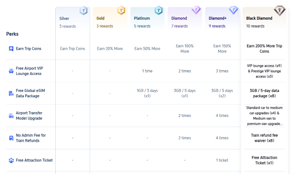Viewport: 301px width, 174px height.
Task: Click the 'Earn 100% More' cell
Action: 185,49
